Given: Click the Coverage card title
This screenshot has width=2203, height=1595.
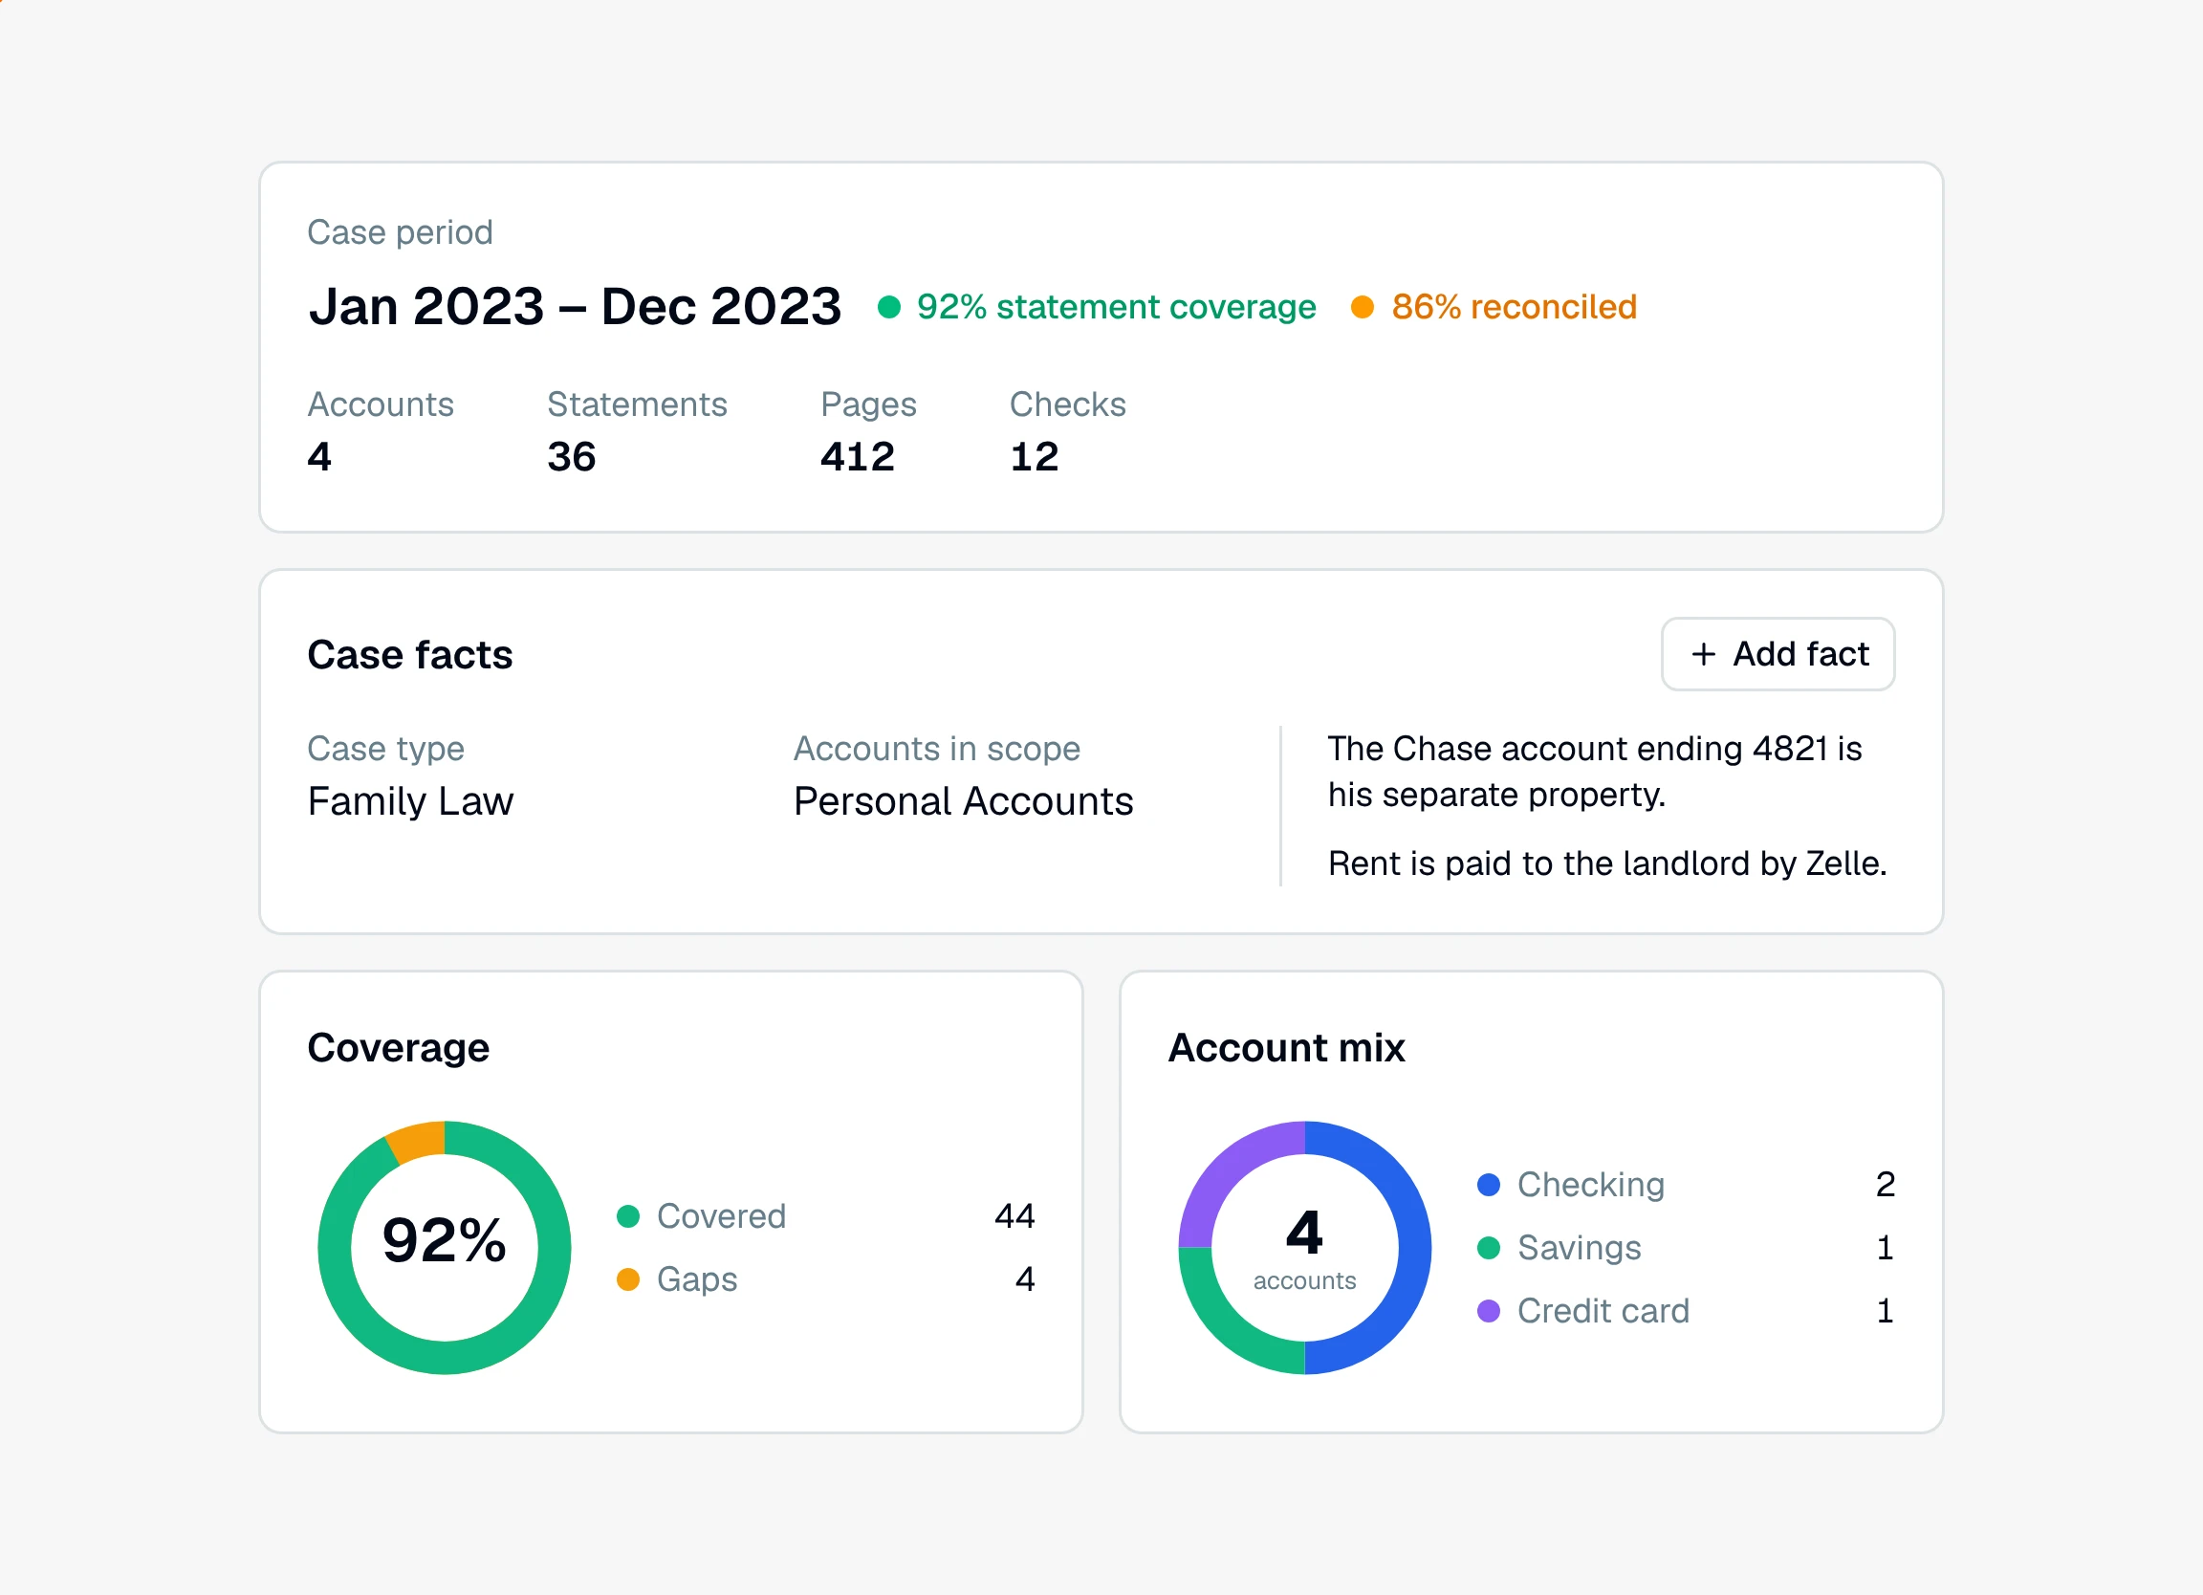Looking at the screenshot, I should point(399,1047).
